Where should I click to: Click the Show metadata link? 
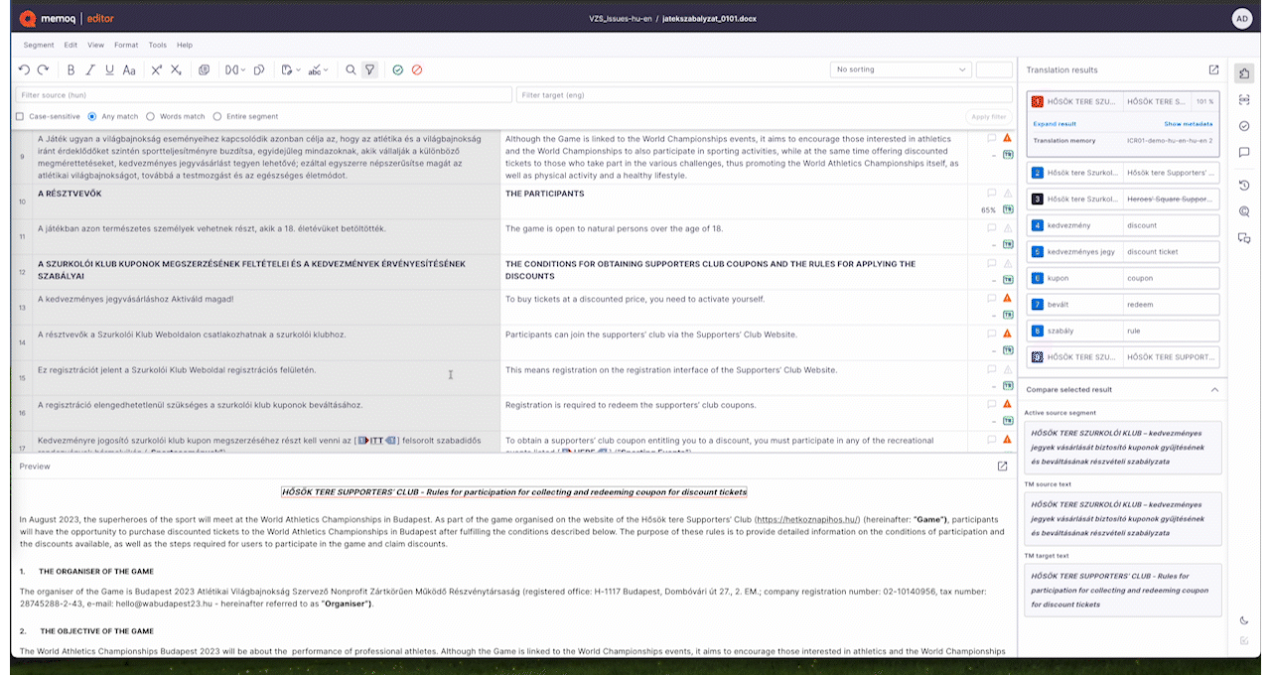point(1188,122)
